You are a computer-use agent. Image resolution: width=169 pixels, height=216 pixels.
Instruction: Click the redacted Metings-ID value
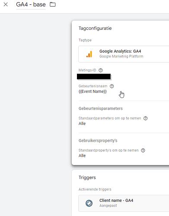tap(94, 76)
